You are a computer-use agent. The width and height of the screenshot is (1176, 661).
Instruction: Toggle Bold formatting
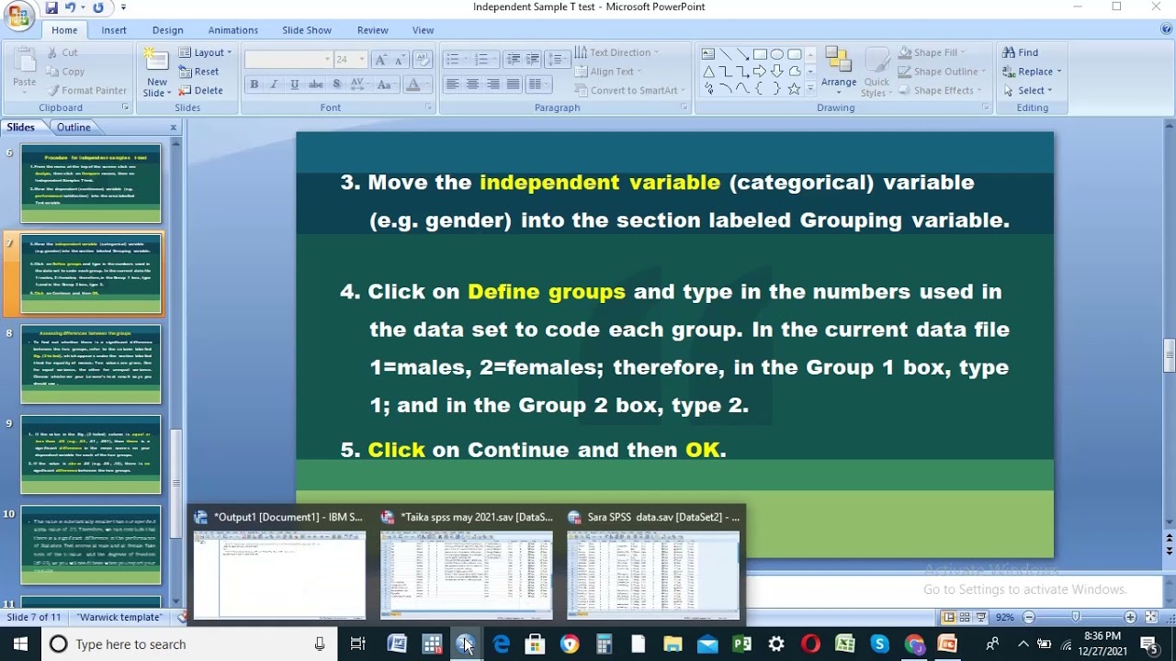pos(254,84)
